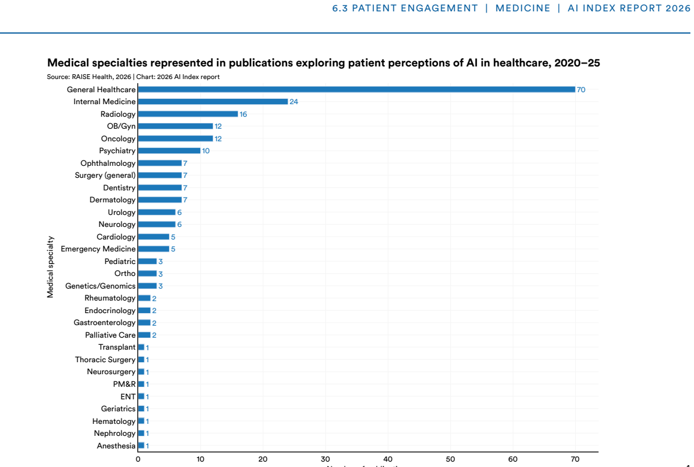This screenshot has height=467, width=694.
Task: Click the chart title text
Action: 324,63
